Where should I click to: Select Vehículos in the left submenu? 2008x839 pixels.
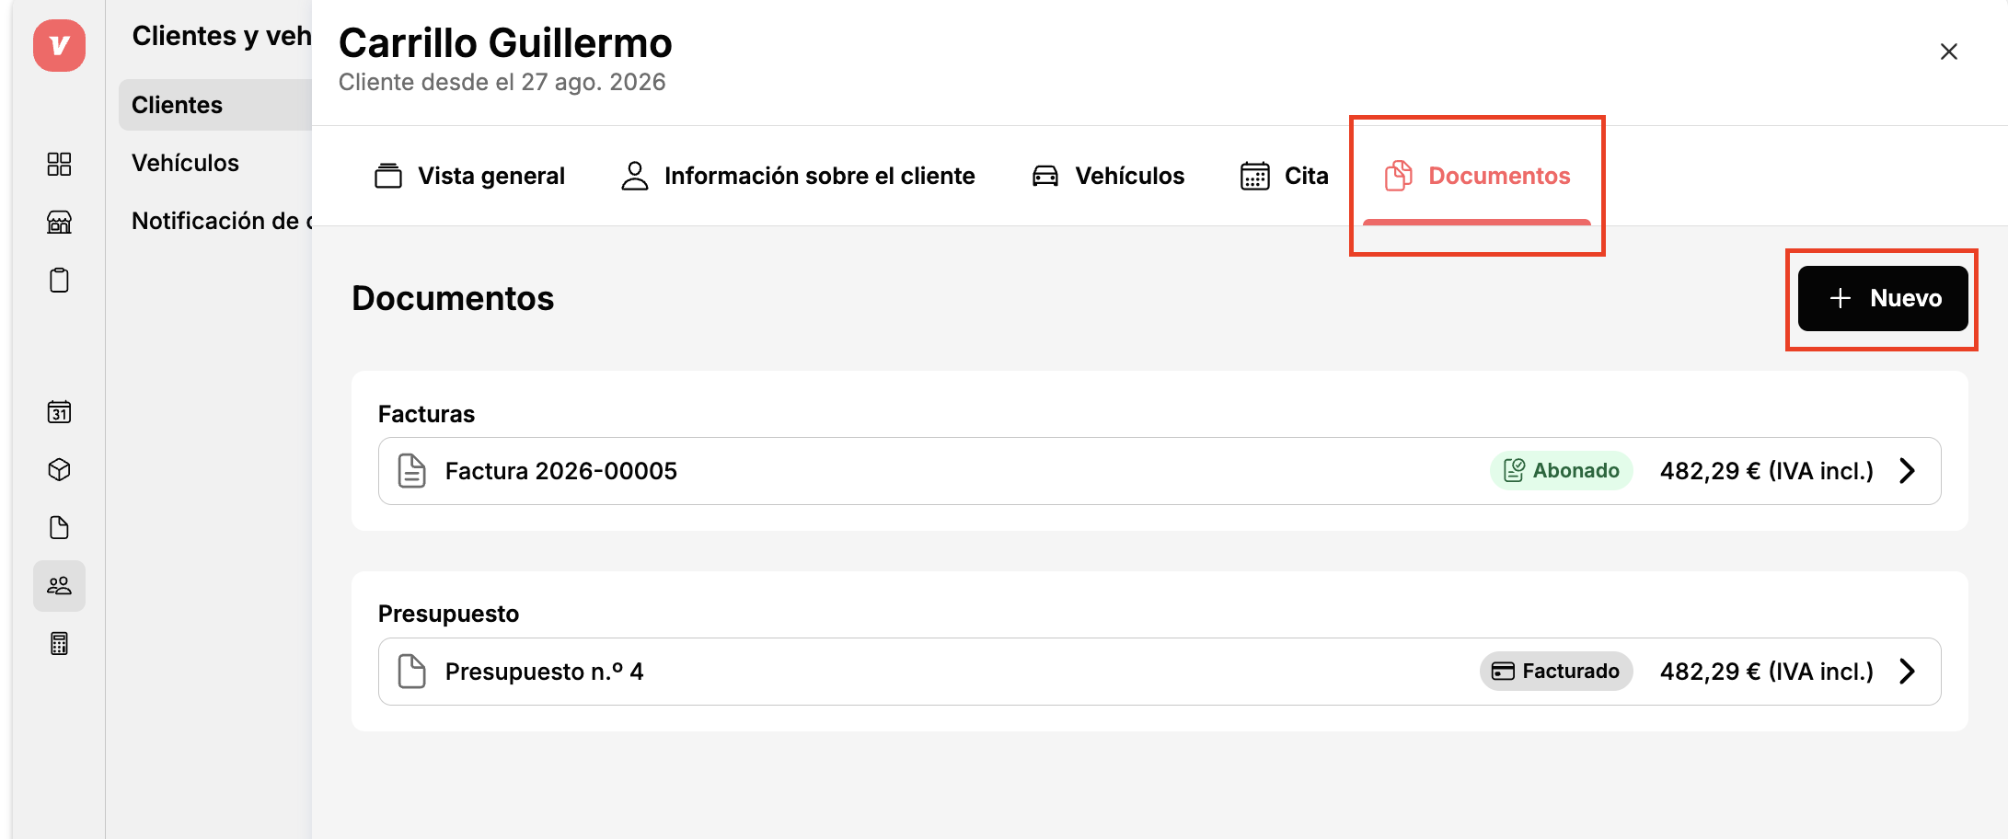[185, 163]
